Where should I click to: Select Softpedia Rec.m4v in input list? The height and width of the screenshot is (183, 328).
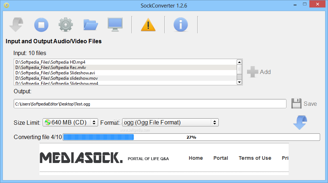click(126, 68)
